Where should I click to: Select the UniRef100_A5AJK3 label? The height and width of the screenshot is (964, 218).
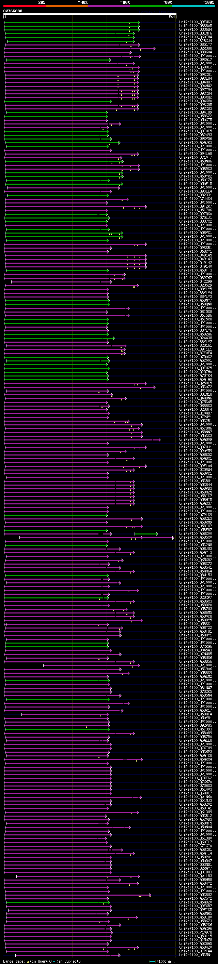(196, 142)
